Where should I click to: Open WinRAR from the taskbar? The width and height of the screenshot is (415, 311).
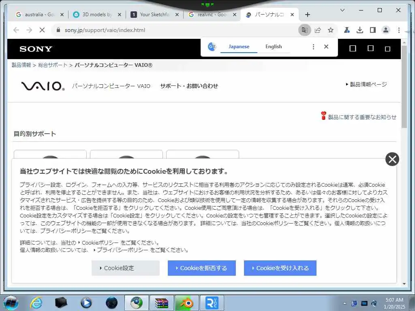click(x=162, y=303)
